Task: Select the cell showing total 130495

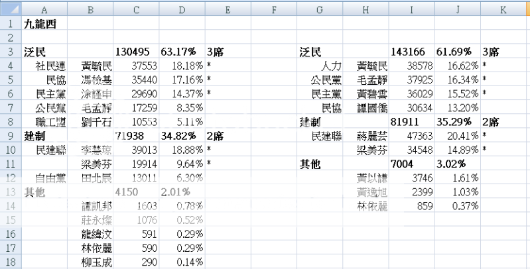Action: [136, 51]
